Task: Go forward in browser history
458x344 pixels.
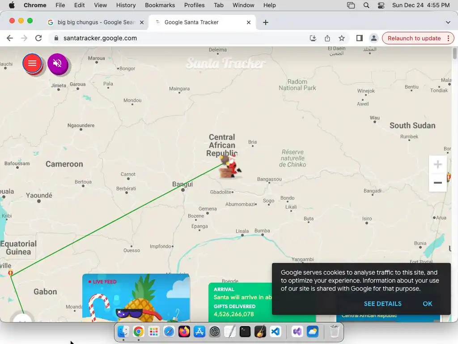Action: pyautogui.click(x=24, y=38)
